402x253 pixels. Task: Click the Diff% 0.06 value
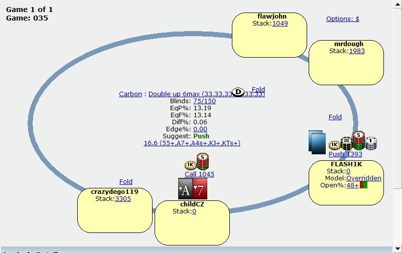coord(200,122)
